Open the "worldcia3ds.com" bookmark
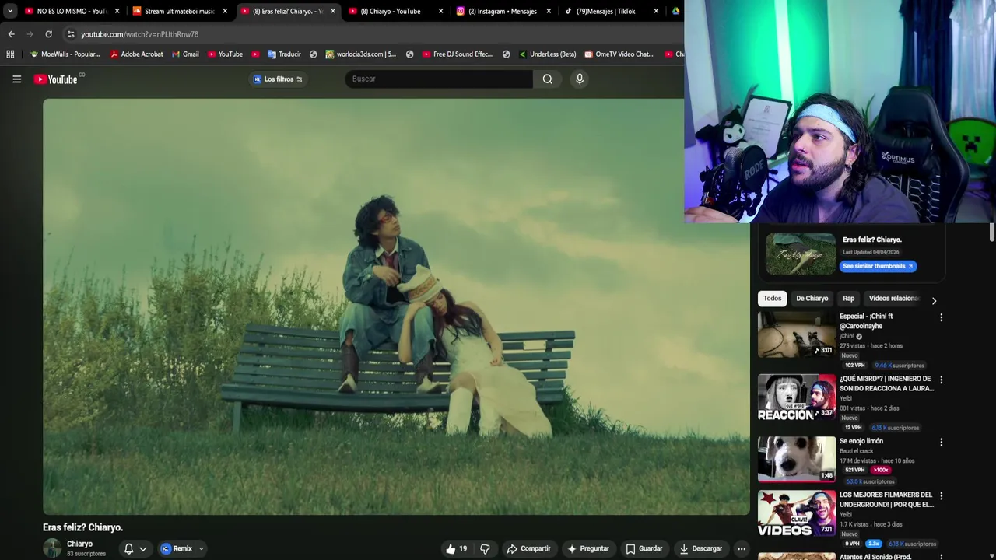This screenshot has width=996, height=560. [360, 54]
